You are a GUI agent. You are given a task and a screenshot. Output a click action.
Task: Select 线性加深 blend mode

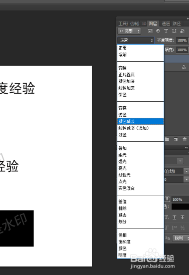point(140,88)
